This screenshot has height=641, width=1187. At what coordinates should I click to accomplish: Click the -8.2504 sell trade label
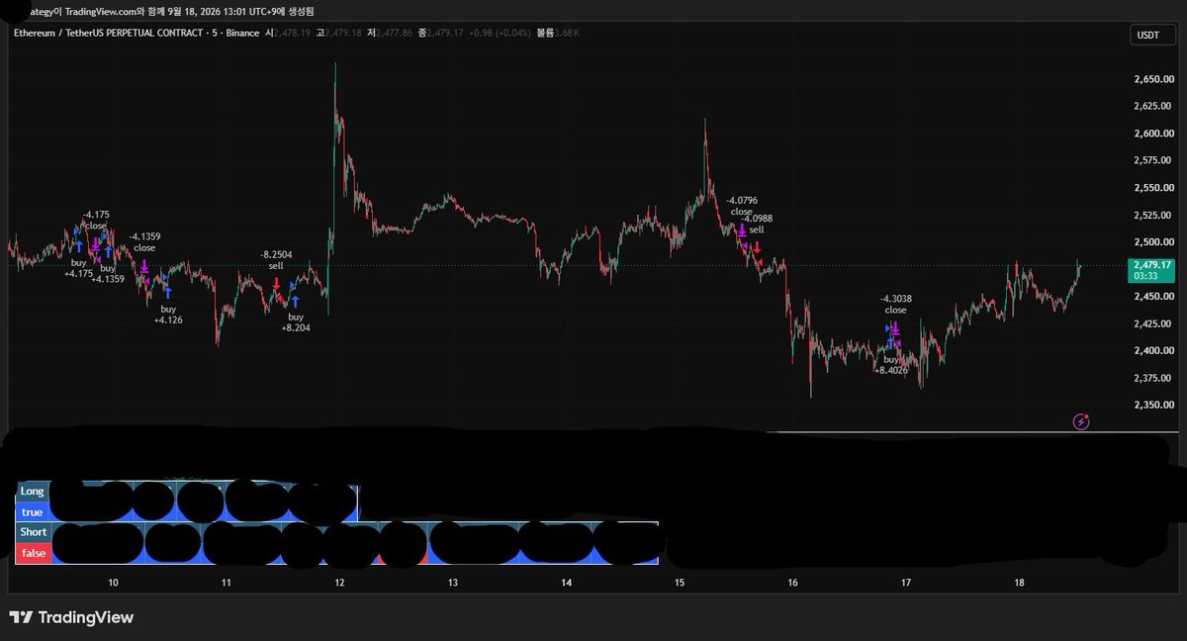click(276, 260)
